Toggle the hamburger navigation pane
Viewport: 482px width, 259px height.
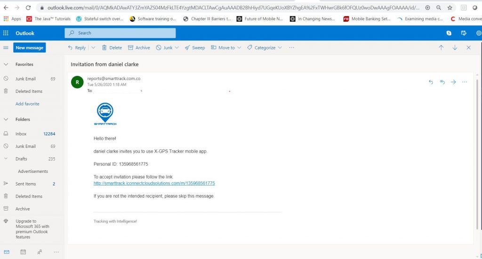(6, 48)
